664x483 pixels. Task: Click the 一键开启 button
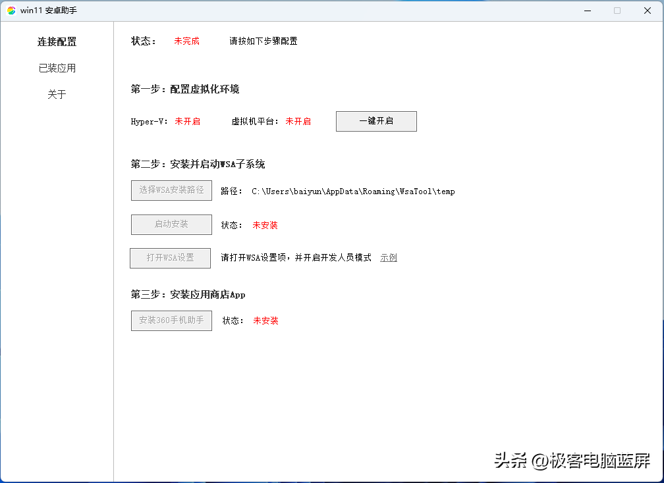(376, 121)
